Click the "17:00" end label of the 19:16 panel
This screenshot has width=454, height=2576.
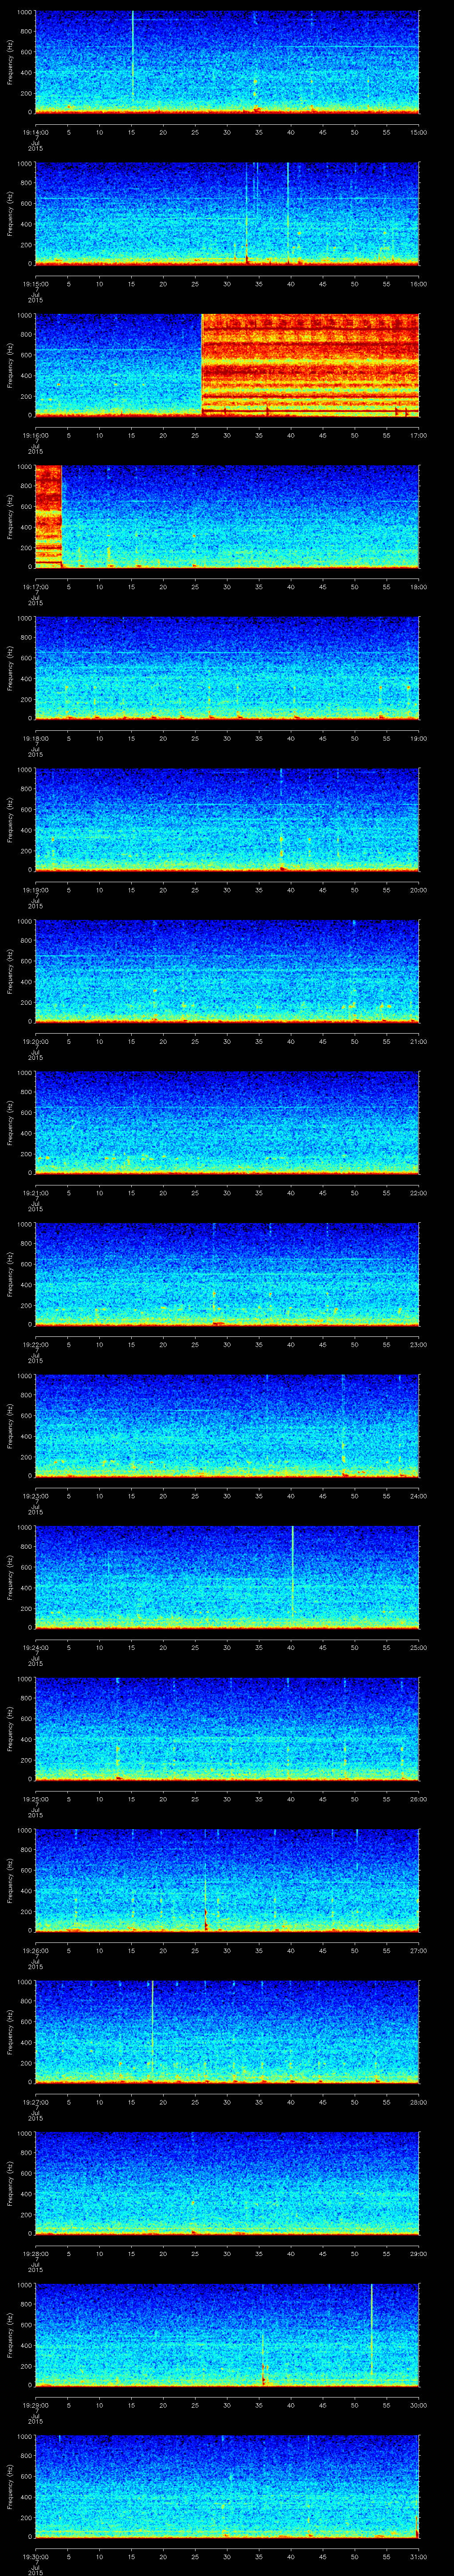click(418, 435)
